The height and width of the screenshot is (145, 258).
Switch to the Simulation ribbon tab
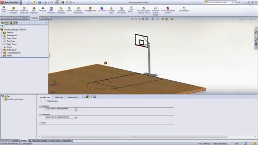[46, 18]
